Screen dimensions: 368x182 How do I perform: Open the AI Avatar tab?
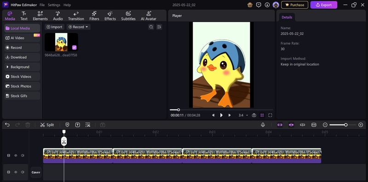(x=149, y=16)
